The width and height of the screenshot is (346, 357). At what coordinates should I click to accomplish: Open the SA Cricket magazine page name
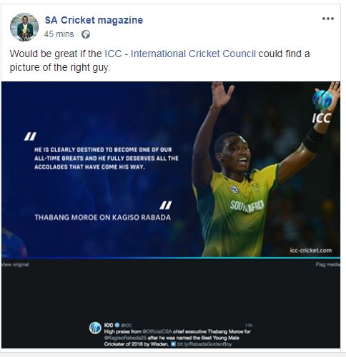(94, 20)
